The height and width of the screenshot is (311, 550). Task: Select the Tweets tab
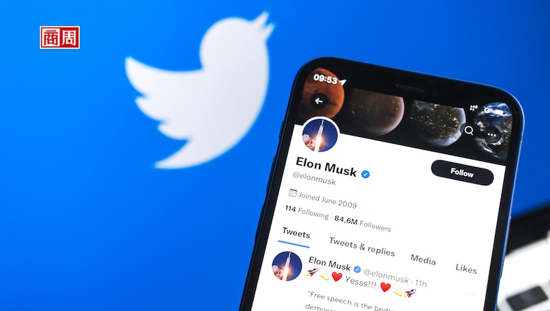296,233
